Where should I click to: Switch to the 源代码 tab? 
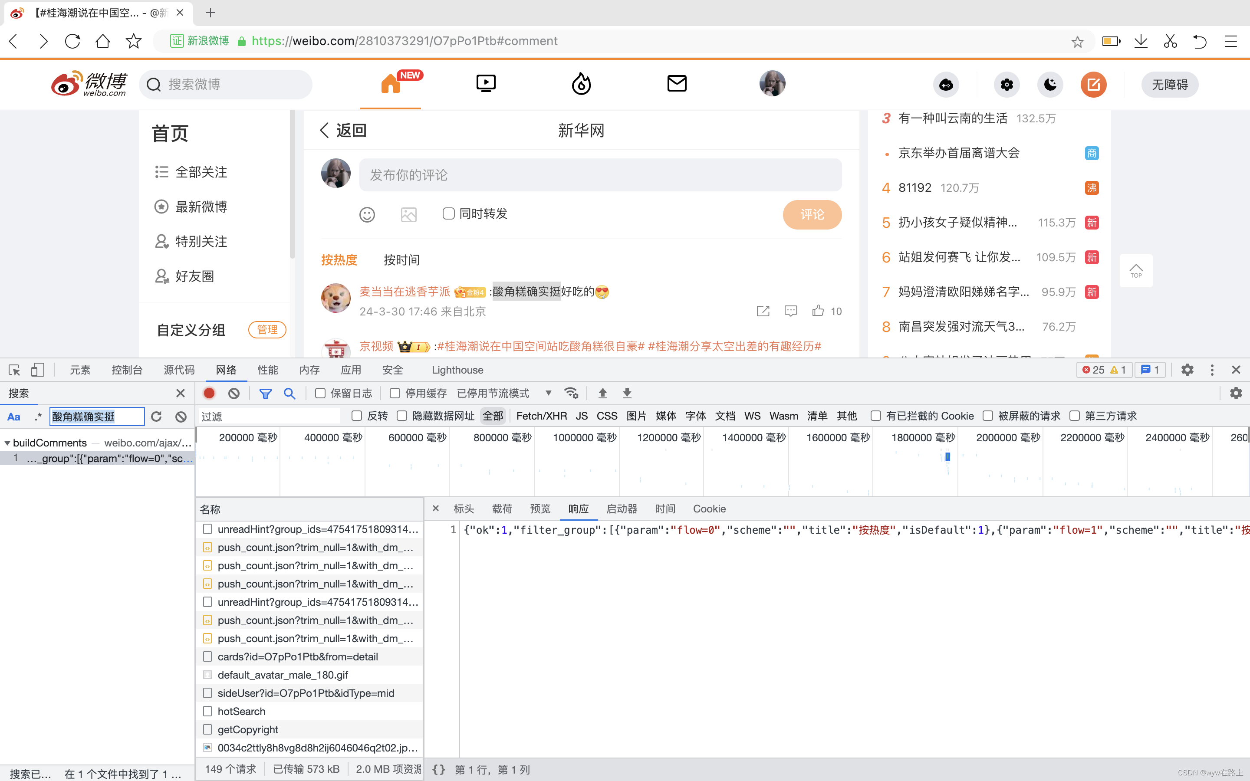click(179, 370)
